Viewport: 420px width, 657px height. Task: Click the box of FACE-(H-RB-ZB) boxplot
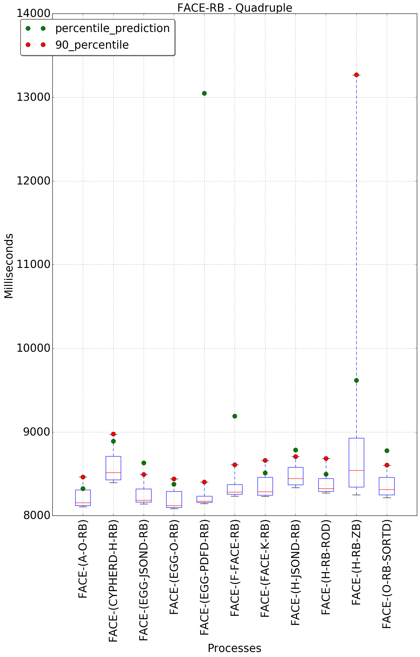coord(356,462)
